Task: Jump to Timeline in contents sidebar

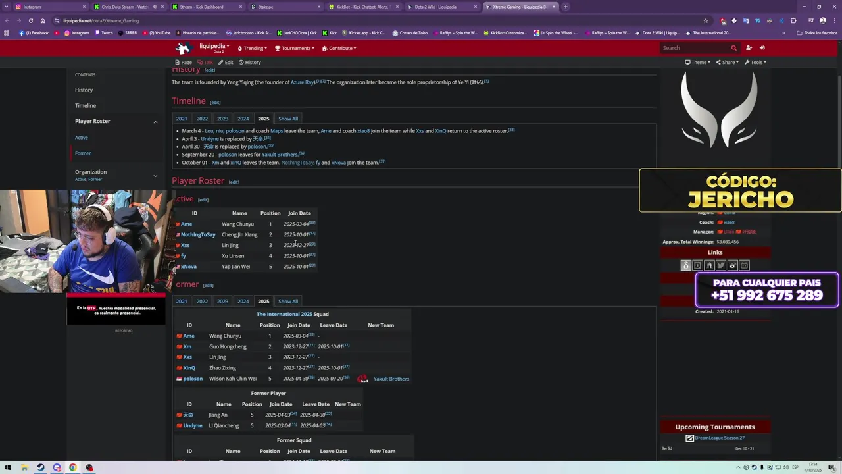Action: click(85, 106)
